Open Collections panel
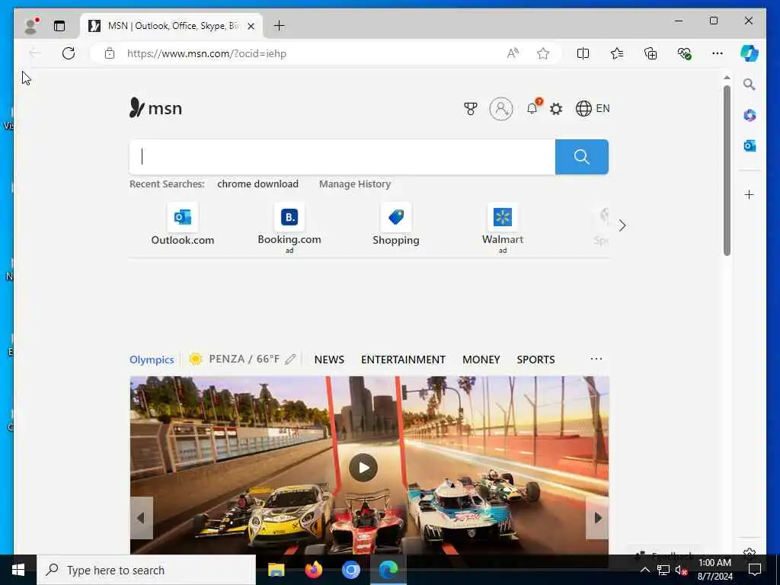The height and width of the screenshot is (585, 780). (651, 53)
